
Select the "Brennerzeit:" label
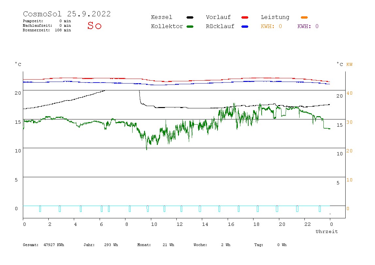(36, 30)
